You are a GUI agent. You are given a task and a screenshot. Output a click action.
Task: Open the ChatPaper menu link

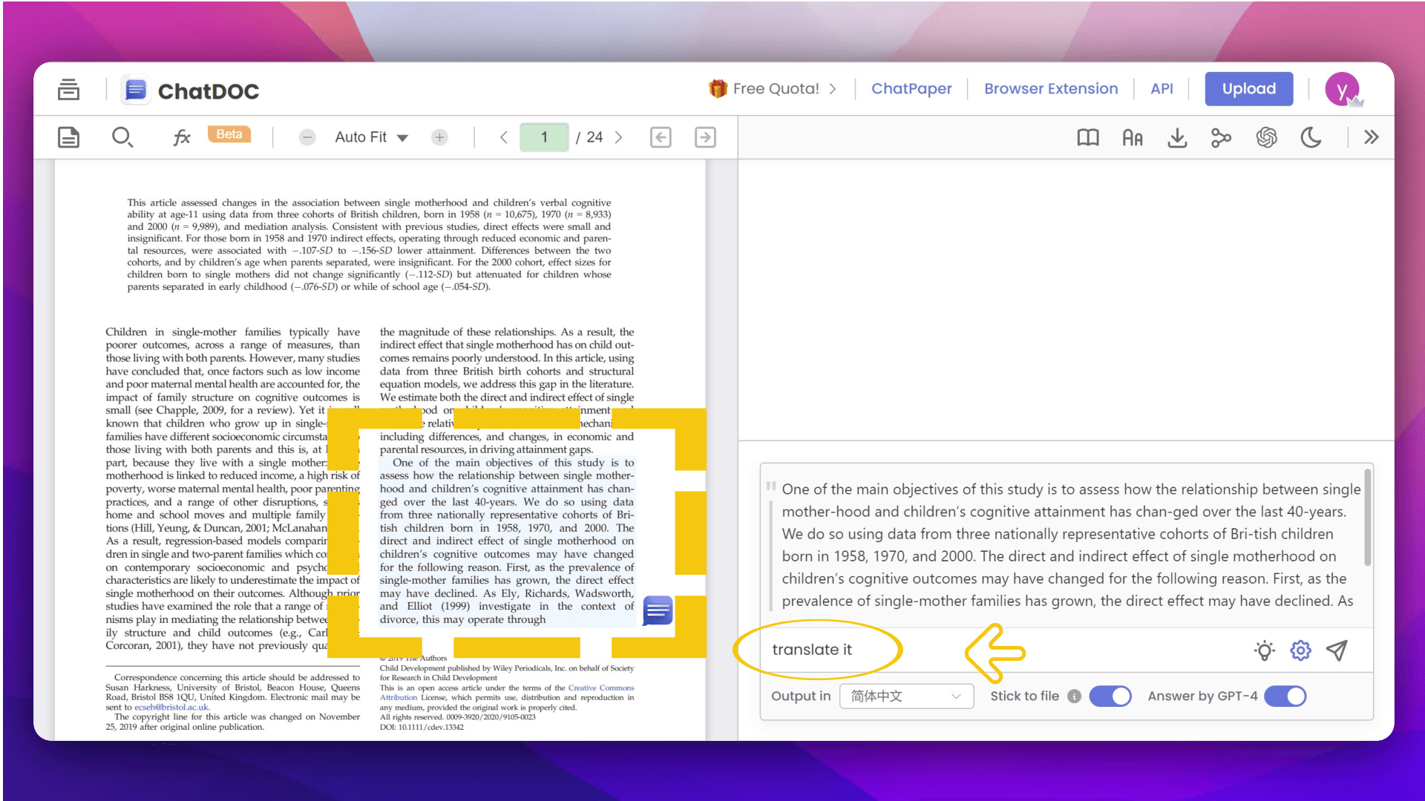pos(911,89)
